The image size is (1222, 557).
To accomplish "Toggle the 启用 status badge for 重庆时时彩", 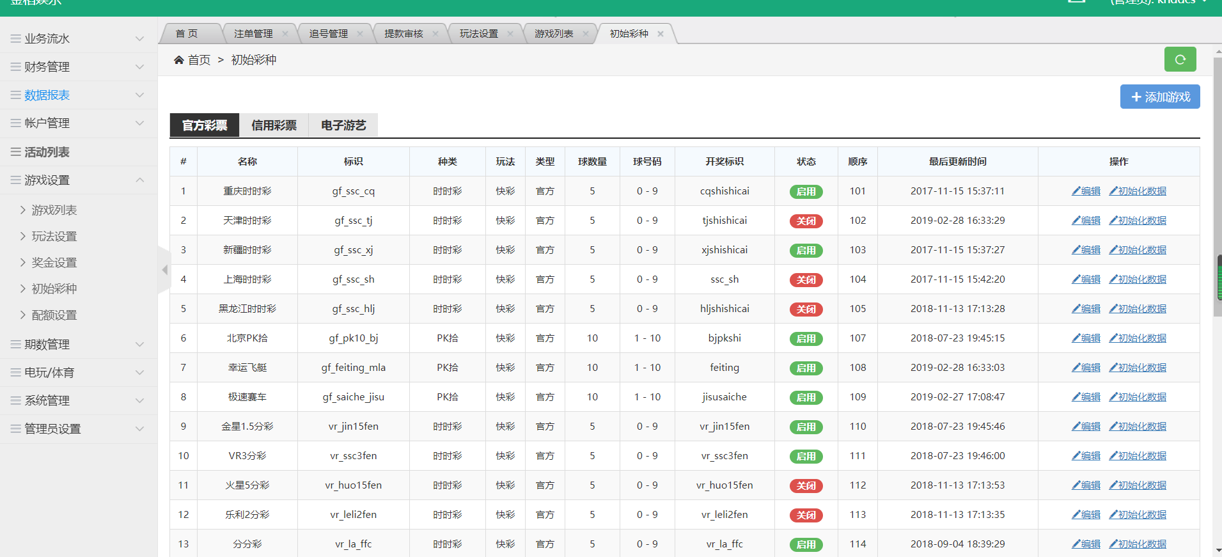I will [806, 192].
